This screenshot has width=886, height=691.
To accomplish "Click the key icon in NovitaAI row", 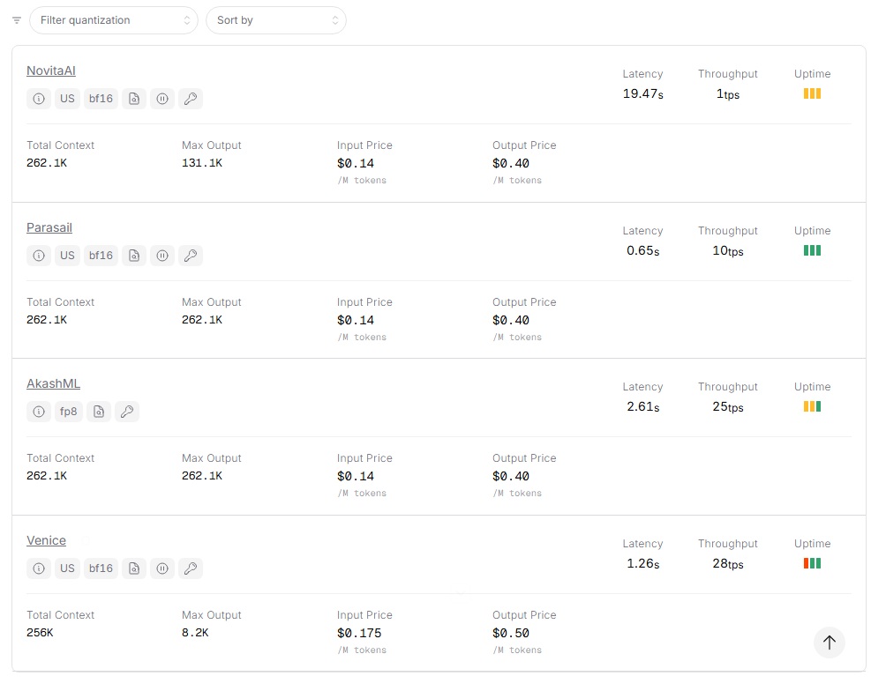I will pos(191,99).
